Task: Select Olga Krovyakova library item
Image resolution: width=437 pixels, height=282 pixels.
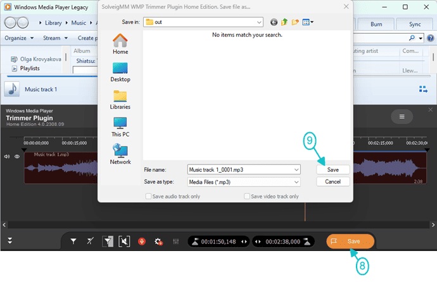Action: tap(36, 59)
